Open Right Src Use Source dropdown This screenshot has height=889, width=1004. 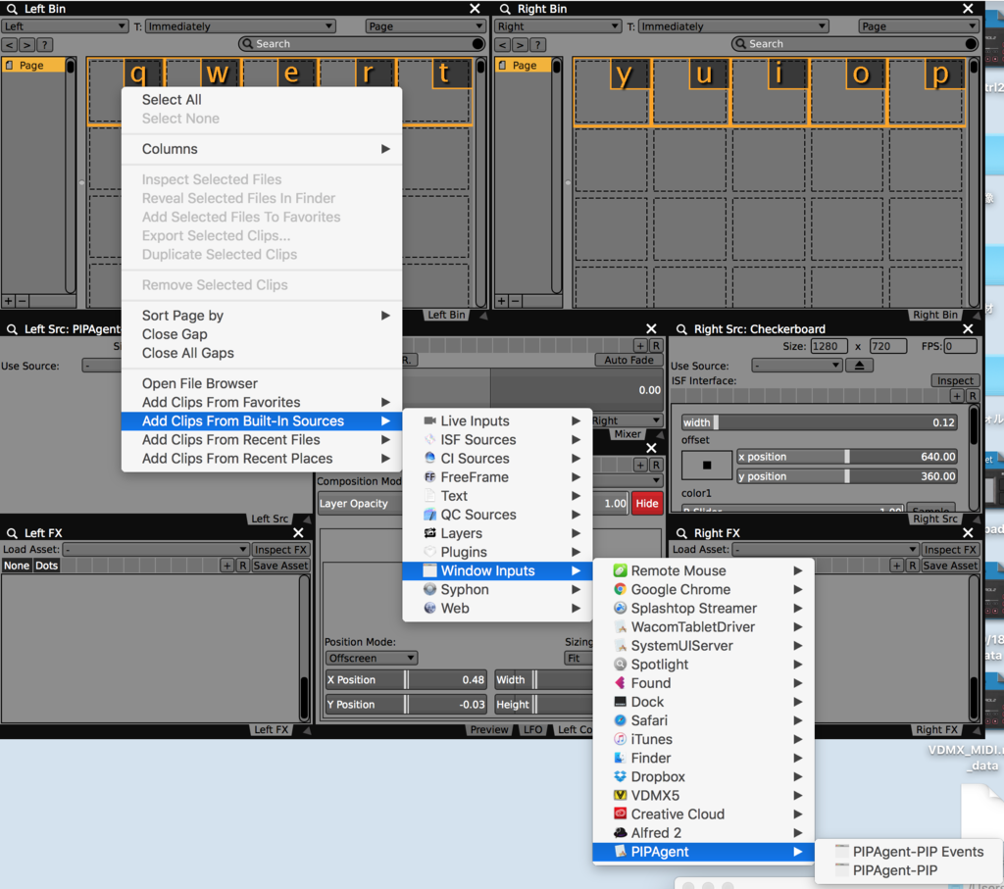(796, 366)
